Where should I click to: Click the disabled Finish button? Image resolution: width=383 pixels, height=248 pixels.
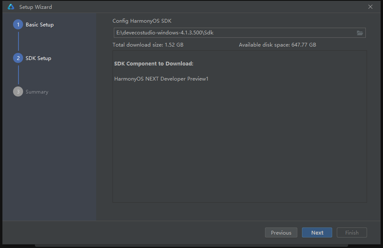point(352,232)
